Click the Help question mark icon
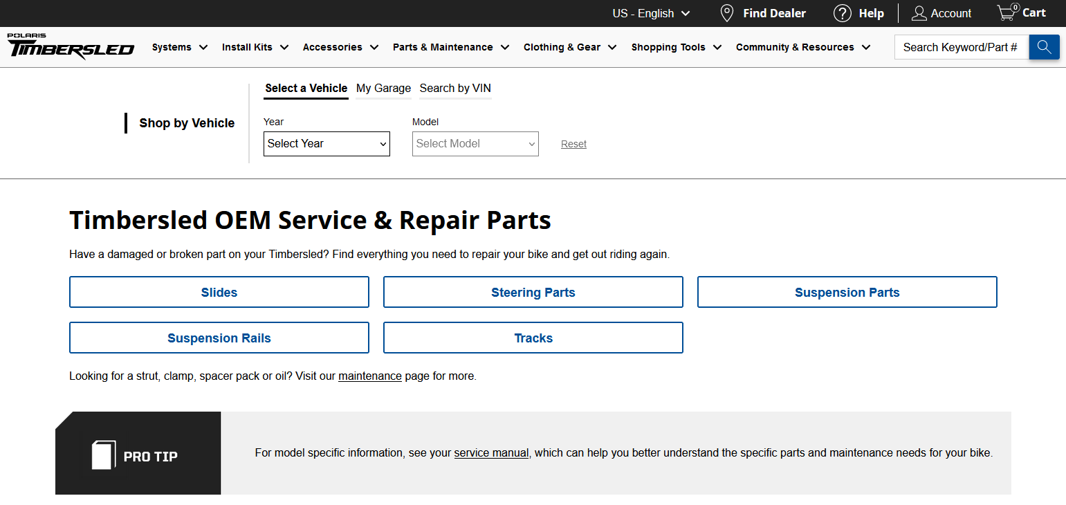The width and height of the screenshot is (1066, 505). click(842, 13)
